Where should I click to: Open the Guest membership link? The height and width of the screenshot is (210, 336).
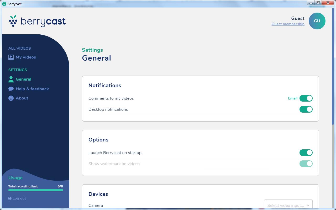click(288, 24)
